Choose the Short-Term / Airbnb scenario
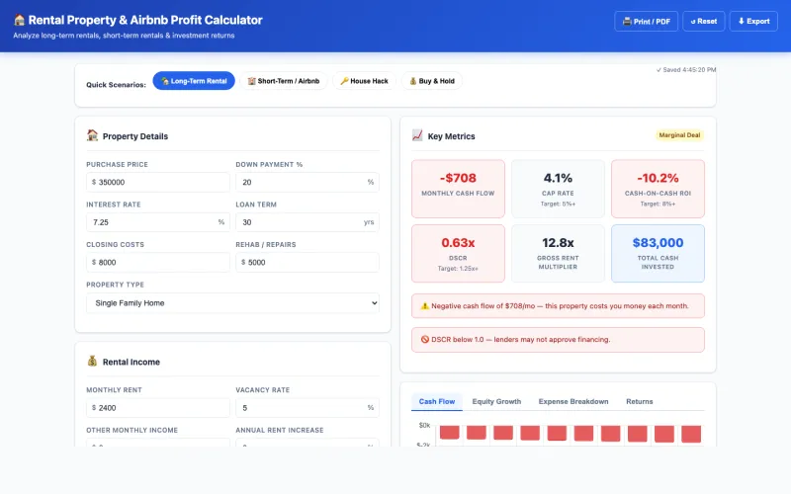Image resolution: width=791 pixels, height=494 pixels. click(283, 81)
